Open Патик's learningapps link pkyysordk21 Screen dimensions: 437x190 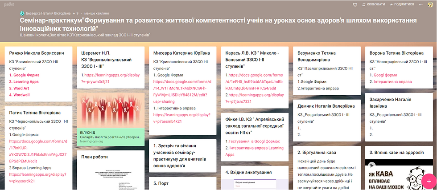pyautogui.click(x=37, y=178)
